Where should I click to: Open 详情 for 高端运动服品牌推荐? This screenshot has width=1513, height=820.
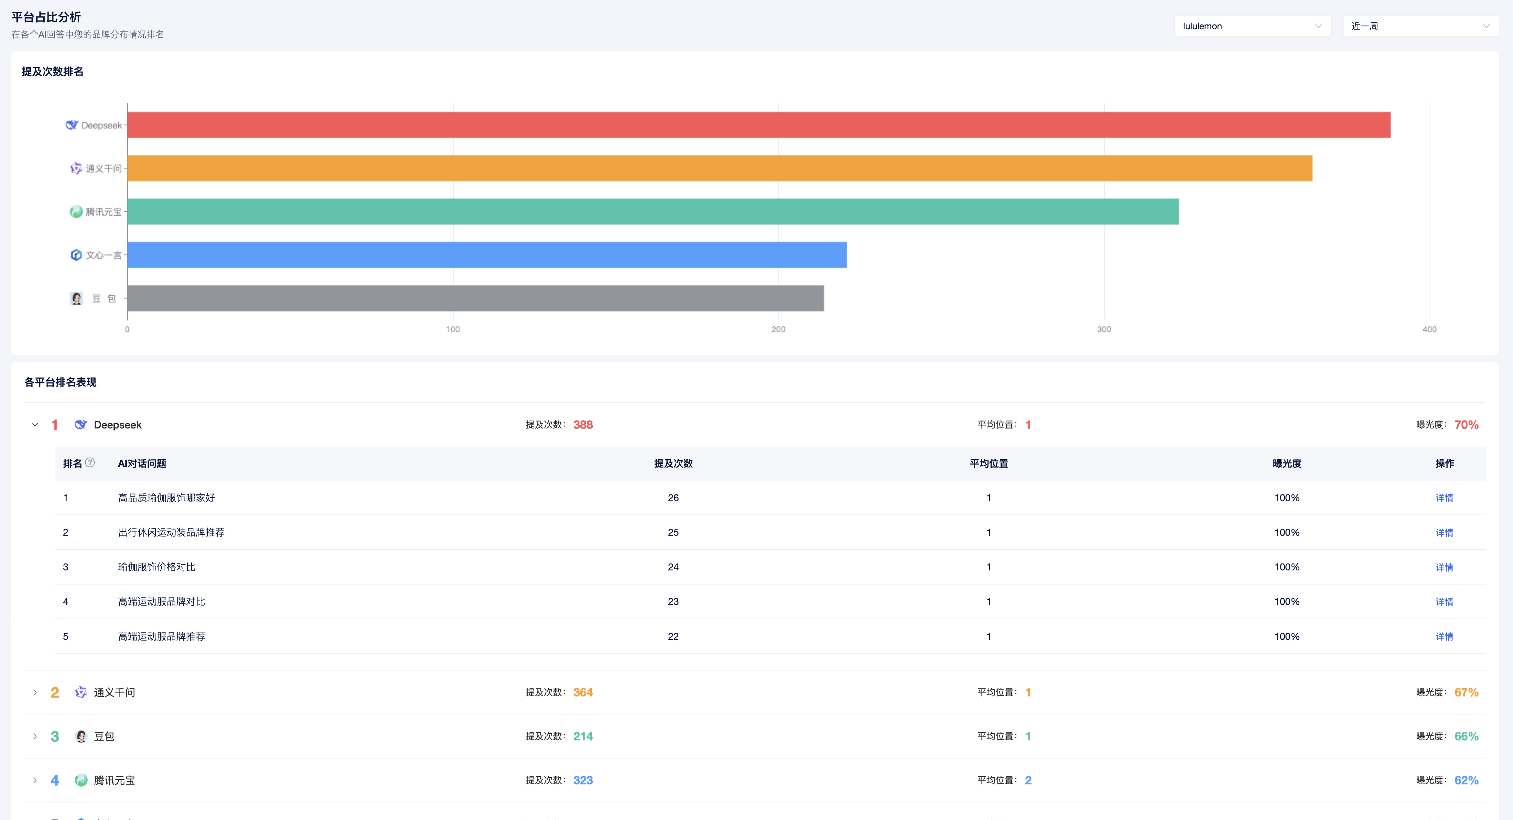click(x=1444, y=636)
